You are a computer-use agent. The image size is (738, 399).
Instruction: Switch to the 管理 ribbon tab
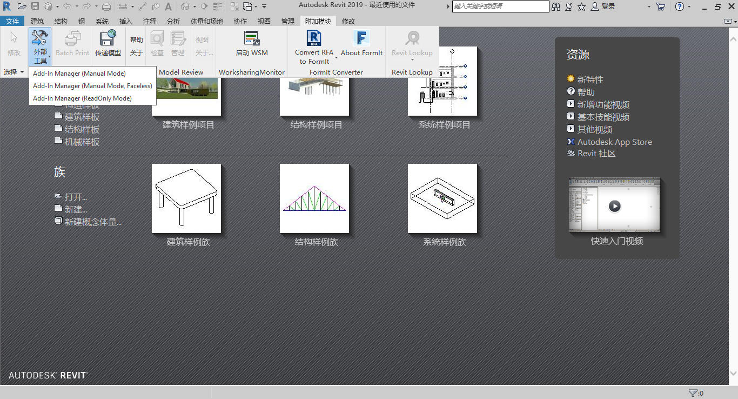(x=288, y=21)
